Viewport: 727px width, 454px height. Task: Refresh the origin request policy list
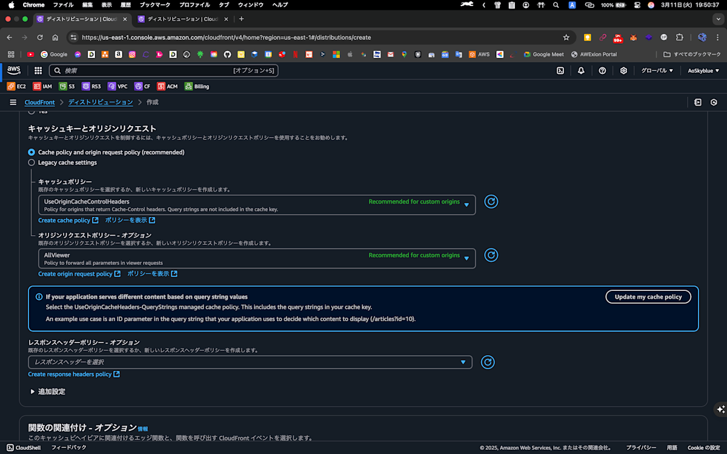point(491,255)
